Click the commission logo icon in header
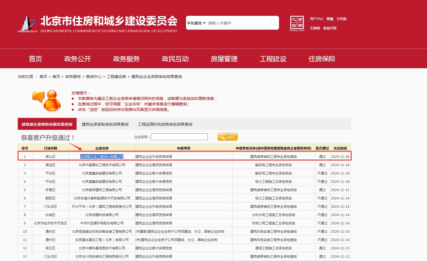Screen dimensions: 427x261 pyautogui.click(x=27, y=24)
